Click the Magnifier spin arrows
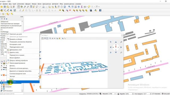Viewport: 170px width, 95px height. (133, 94)
